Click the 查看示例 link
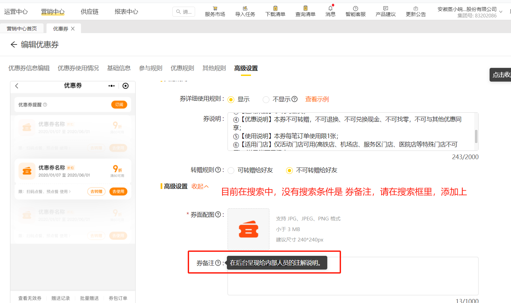The image size is (511, 303). point(317,99)
